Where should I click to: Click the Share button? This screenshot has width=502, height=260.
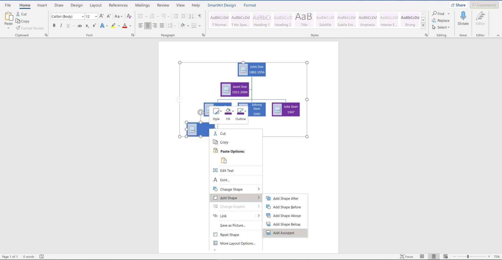point(458,5)
